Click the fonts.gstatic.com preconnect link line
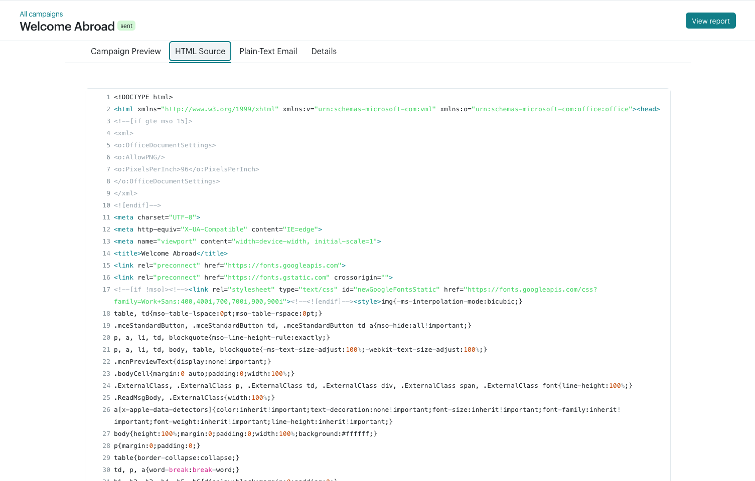Screen dimensions: 755x481 [x=253, y=278]
